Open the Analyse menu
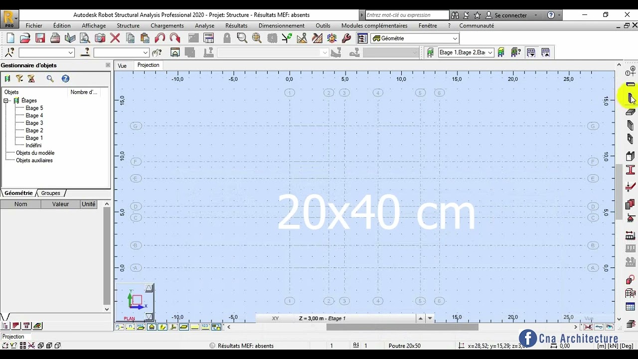 204,25
